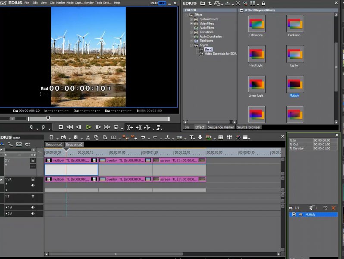The width and height of the screenshot is (344, 259).
Task: Uncheck the Multiply effect checkbox
Action: coord(294,215)
